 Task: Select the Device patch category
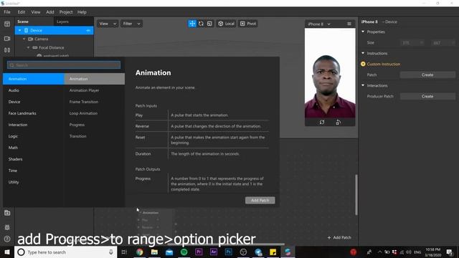pos(34,102)
